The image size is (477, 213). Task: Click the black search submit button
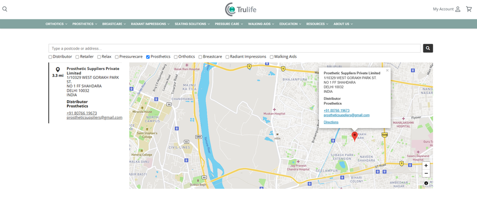428,48
